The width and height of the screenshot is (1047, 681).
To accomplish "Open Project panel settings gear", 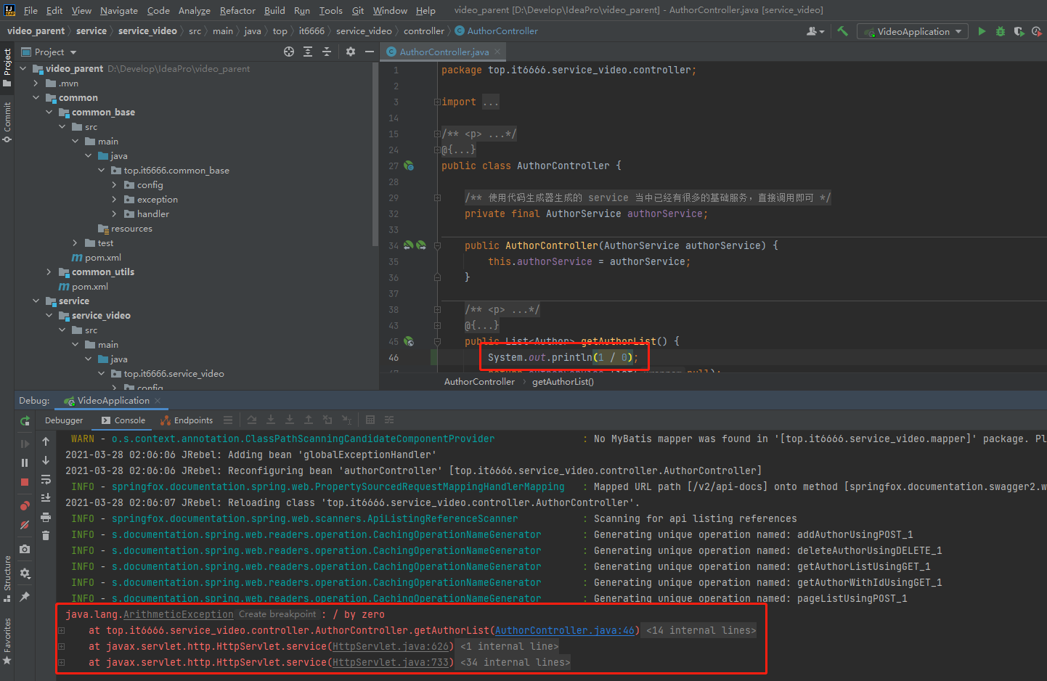I will point(351,52).
